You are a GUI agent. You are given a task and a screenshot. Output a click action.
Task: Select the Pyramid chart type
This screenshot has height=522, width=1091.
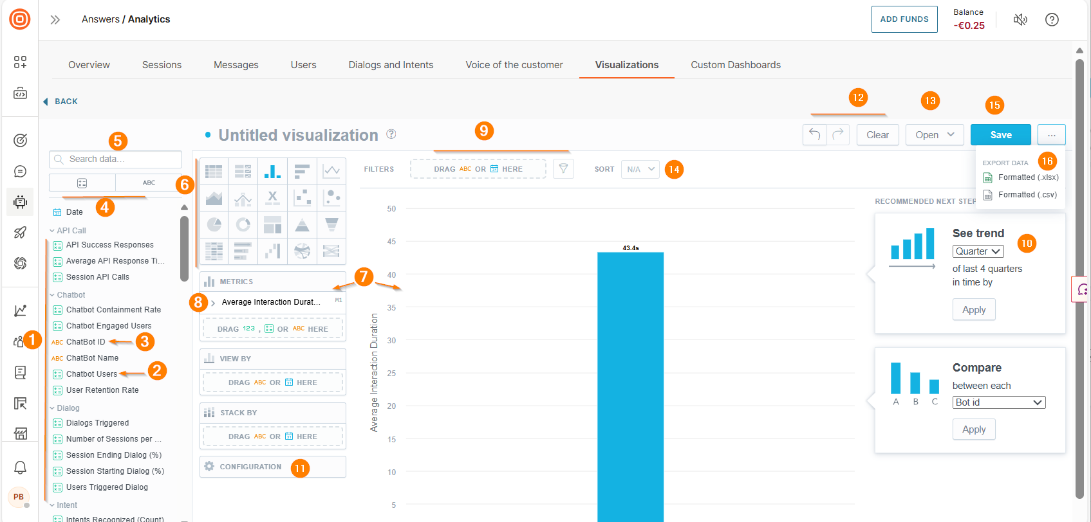(302, 224)
